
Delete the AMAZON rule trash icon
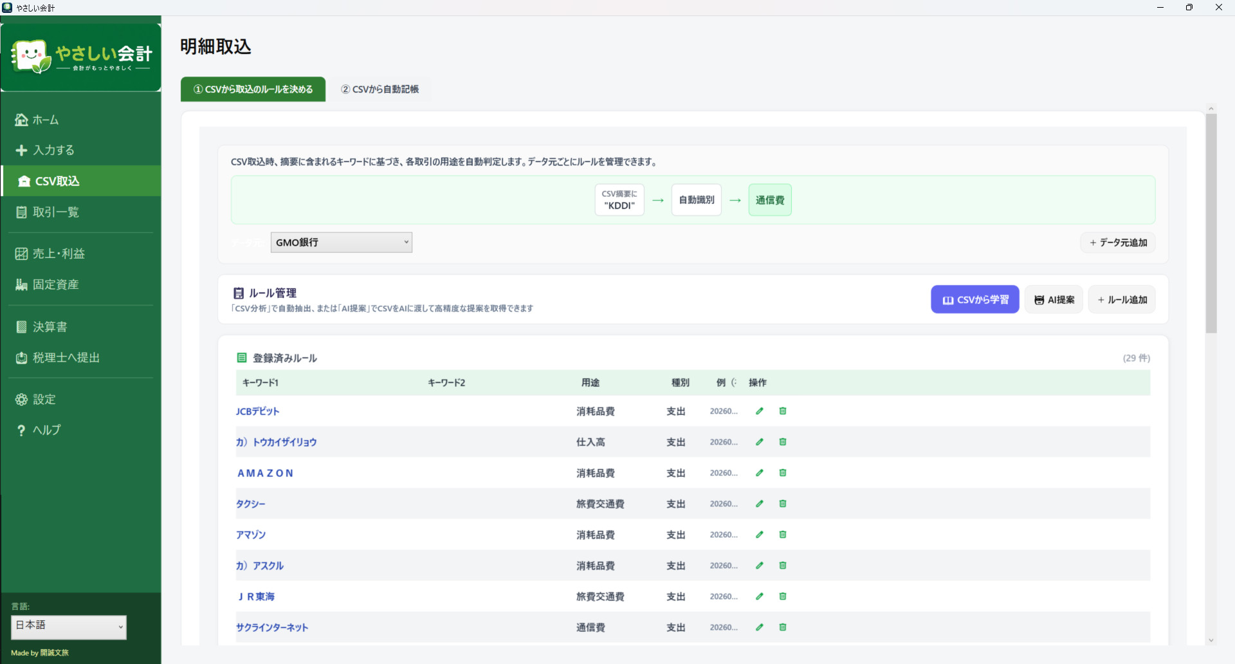783,473
